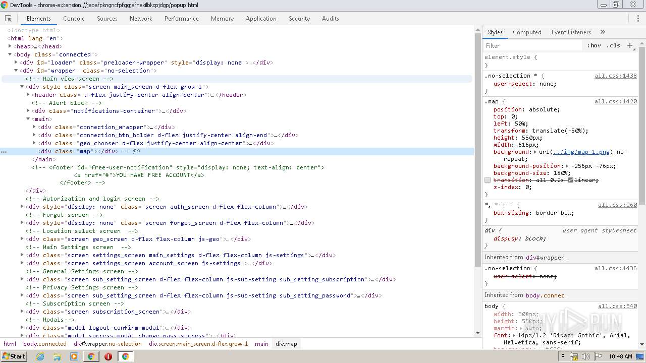Open the Windows Start menu
646x363 pixels.
(x=14, y=356)
